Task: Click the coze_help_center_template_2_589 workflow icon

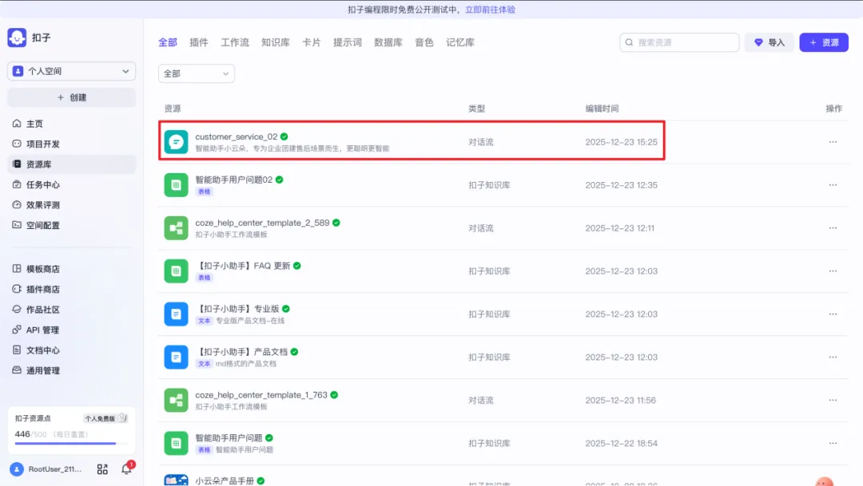Action: point(176,228)
